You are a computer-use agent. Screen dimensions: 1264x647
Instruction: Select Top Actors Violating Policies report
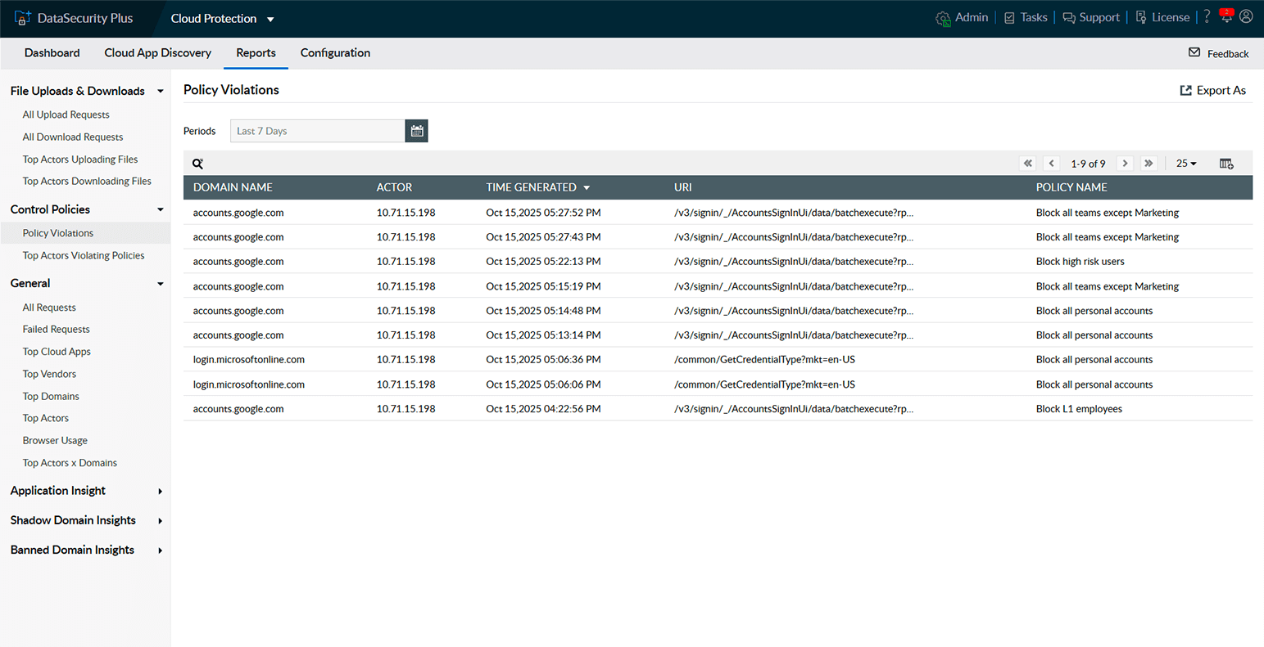click(x=84, y=254)
